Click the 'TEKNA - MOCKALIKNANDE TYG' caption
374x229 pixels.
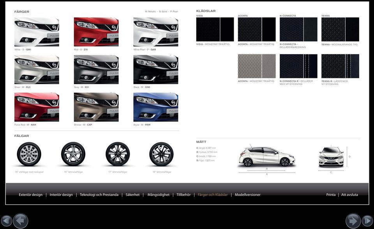339,44
